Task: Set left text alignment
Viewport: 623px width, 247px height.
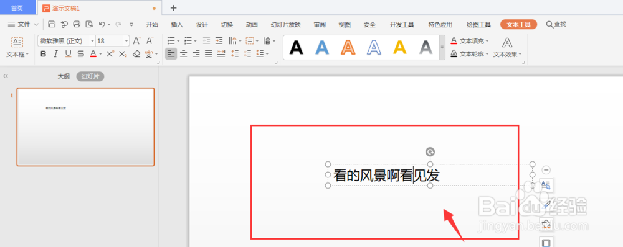Action: (x=171, y=54)
